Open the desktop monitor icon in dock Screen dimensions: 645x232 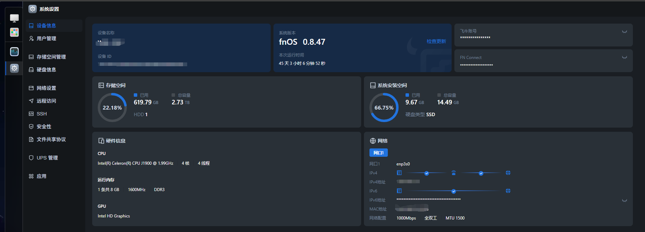pyautogui.click(x=14, y=18)
